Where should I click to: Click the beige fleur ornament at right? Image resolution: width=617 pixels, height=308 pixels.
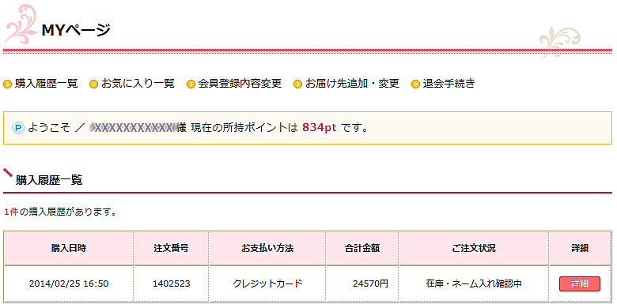(559, 43)
